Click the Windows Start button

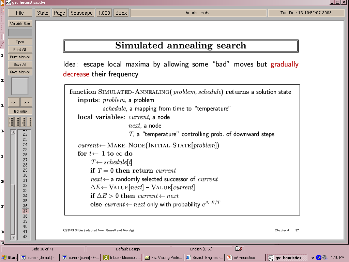10,258
